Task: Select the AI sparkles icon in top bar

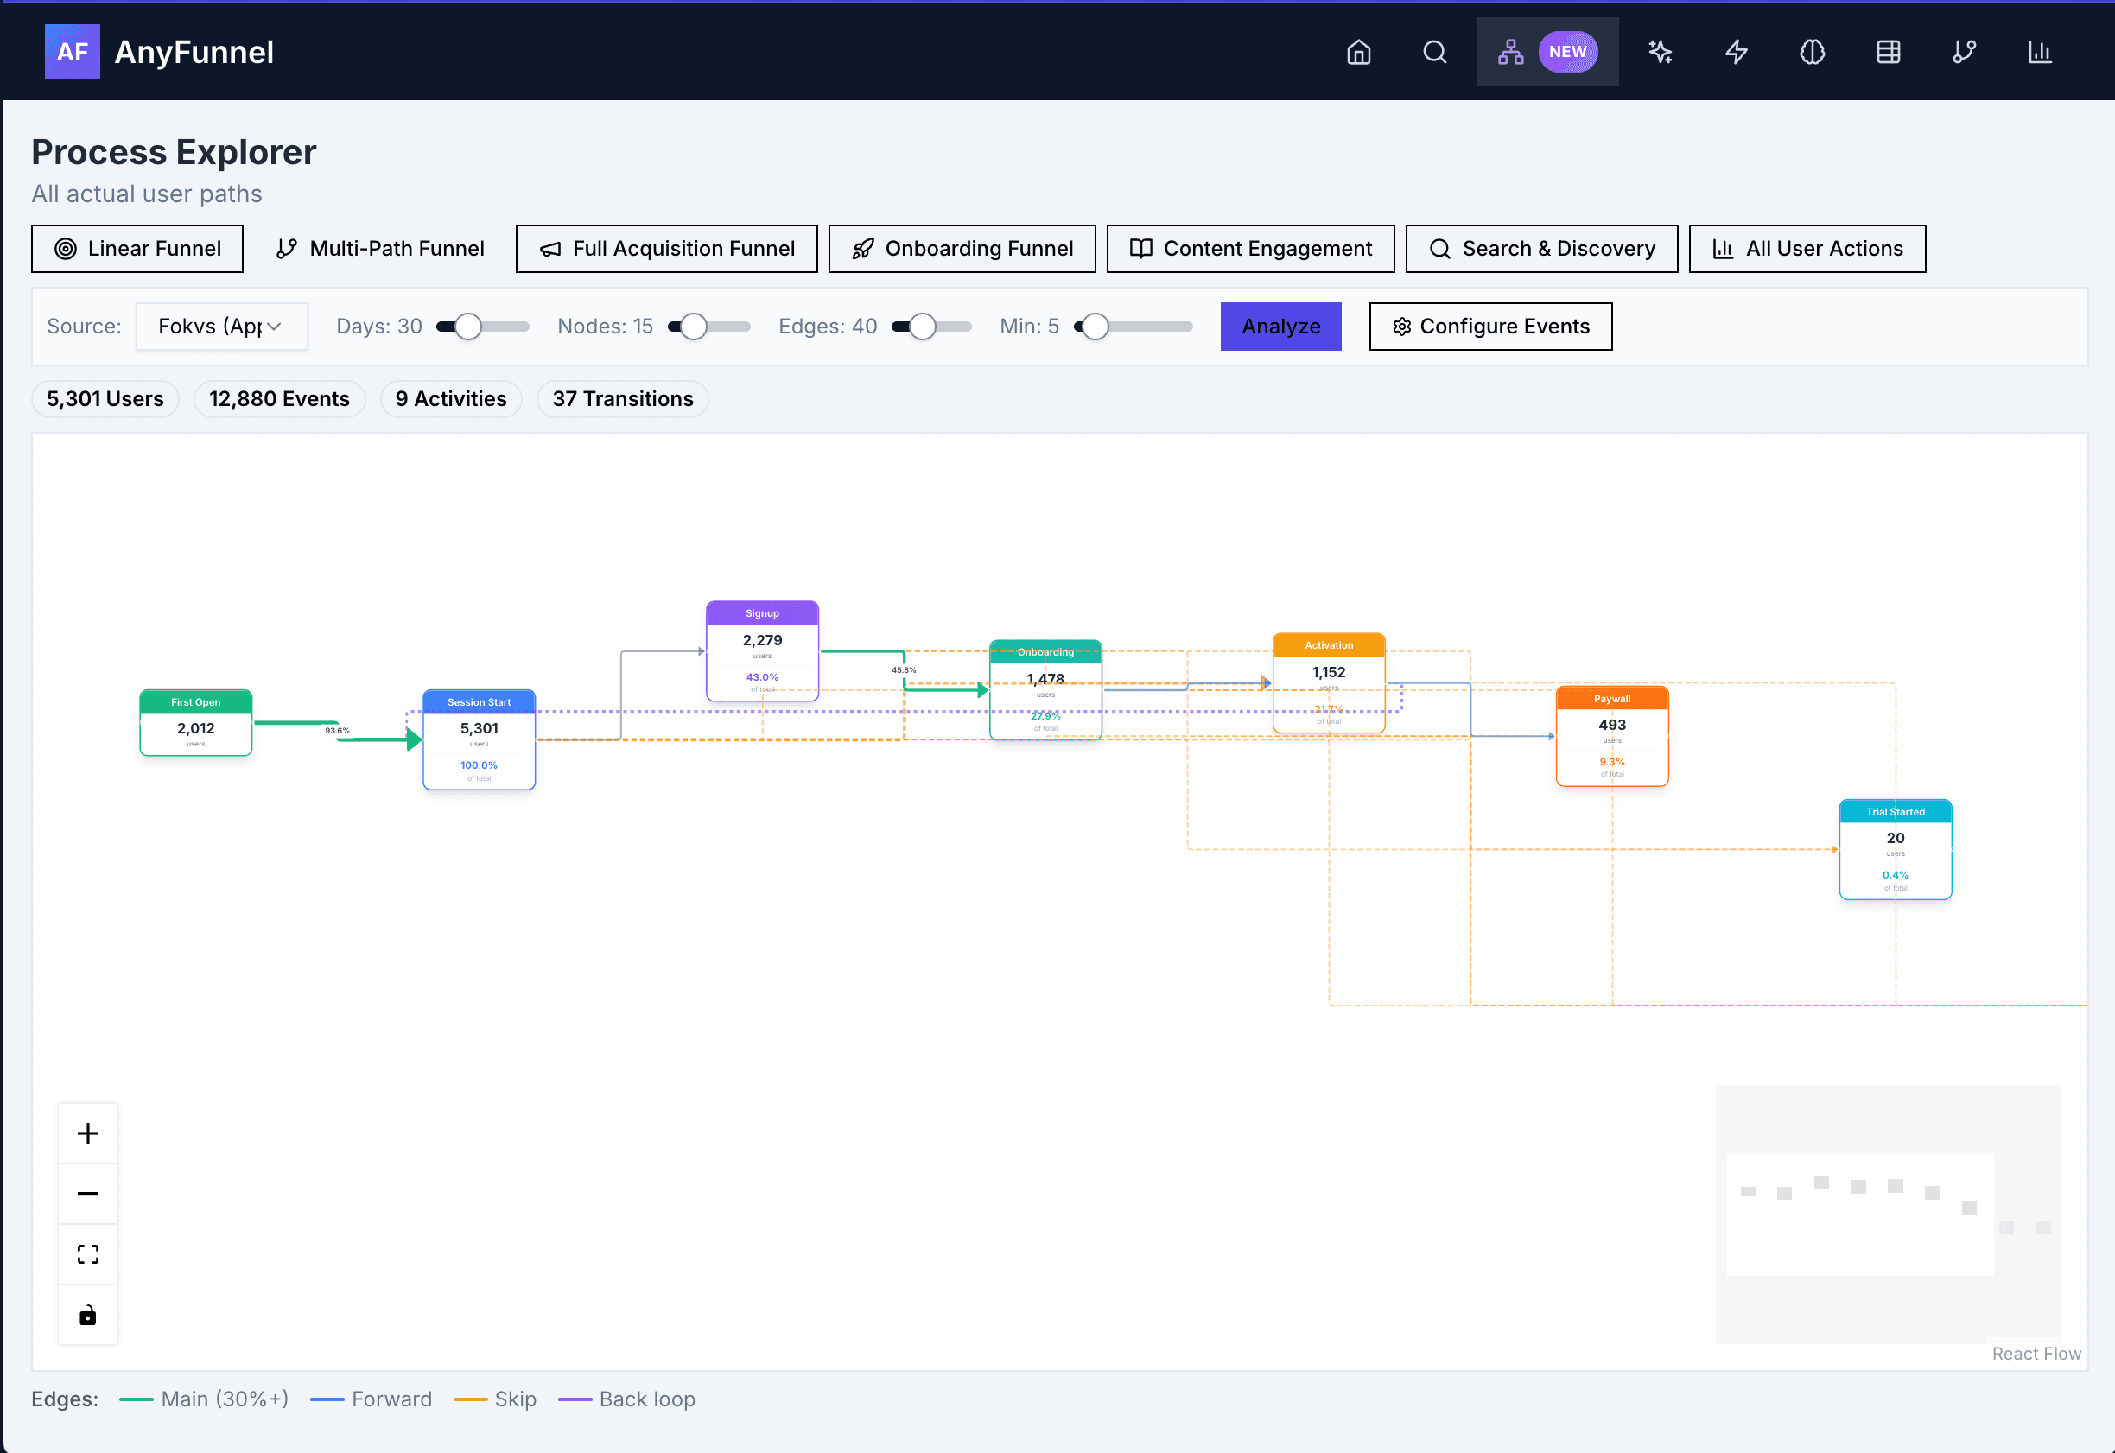Action: pos(1660,52)
